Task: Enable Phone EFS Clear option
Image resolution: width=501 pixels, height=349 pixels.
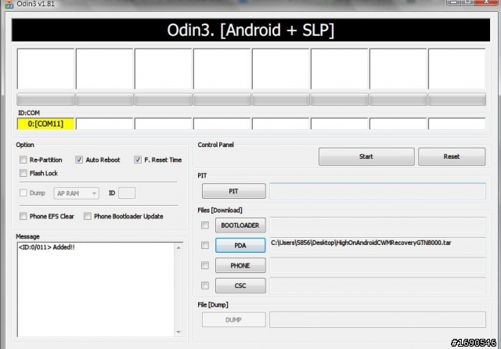Action: (x=23, y=216)
